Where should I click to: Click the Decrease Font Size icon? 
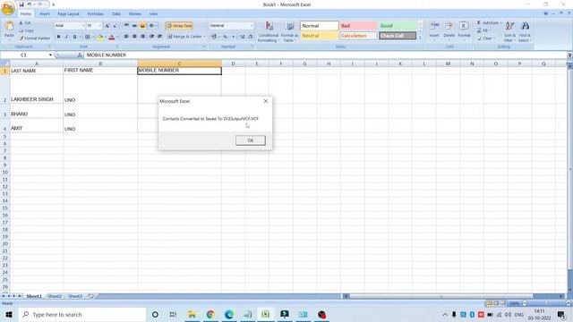tap(115, 26)
